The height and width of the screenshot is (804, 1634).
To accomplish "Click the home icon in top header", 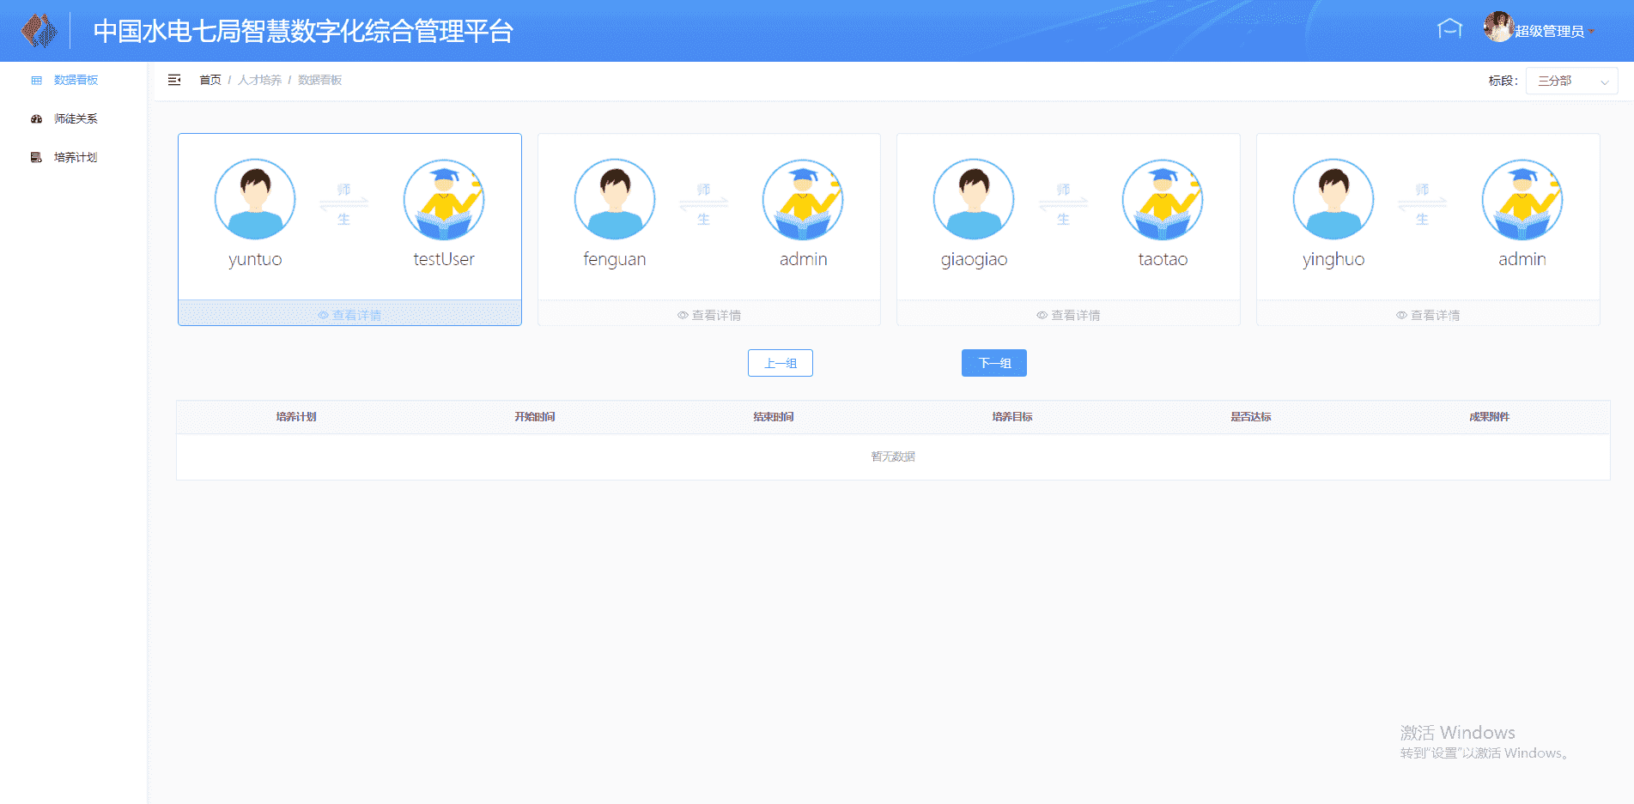I will (1449, 29).
